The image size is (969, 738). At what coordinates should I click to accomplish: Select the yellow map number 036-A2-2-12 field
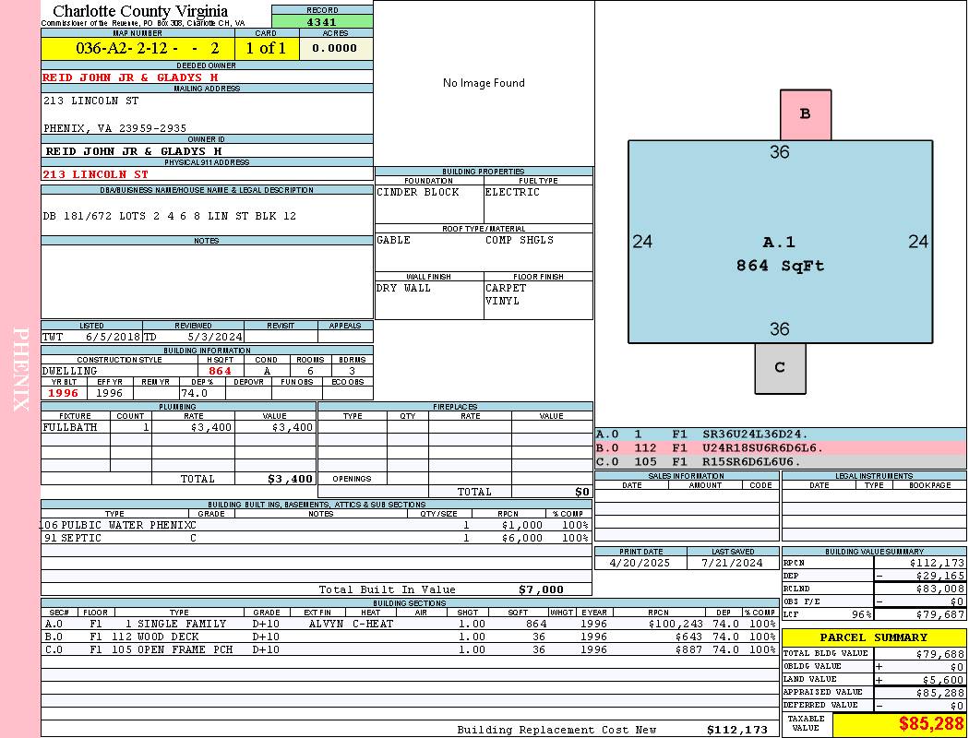138,49
